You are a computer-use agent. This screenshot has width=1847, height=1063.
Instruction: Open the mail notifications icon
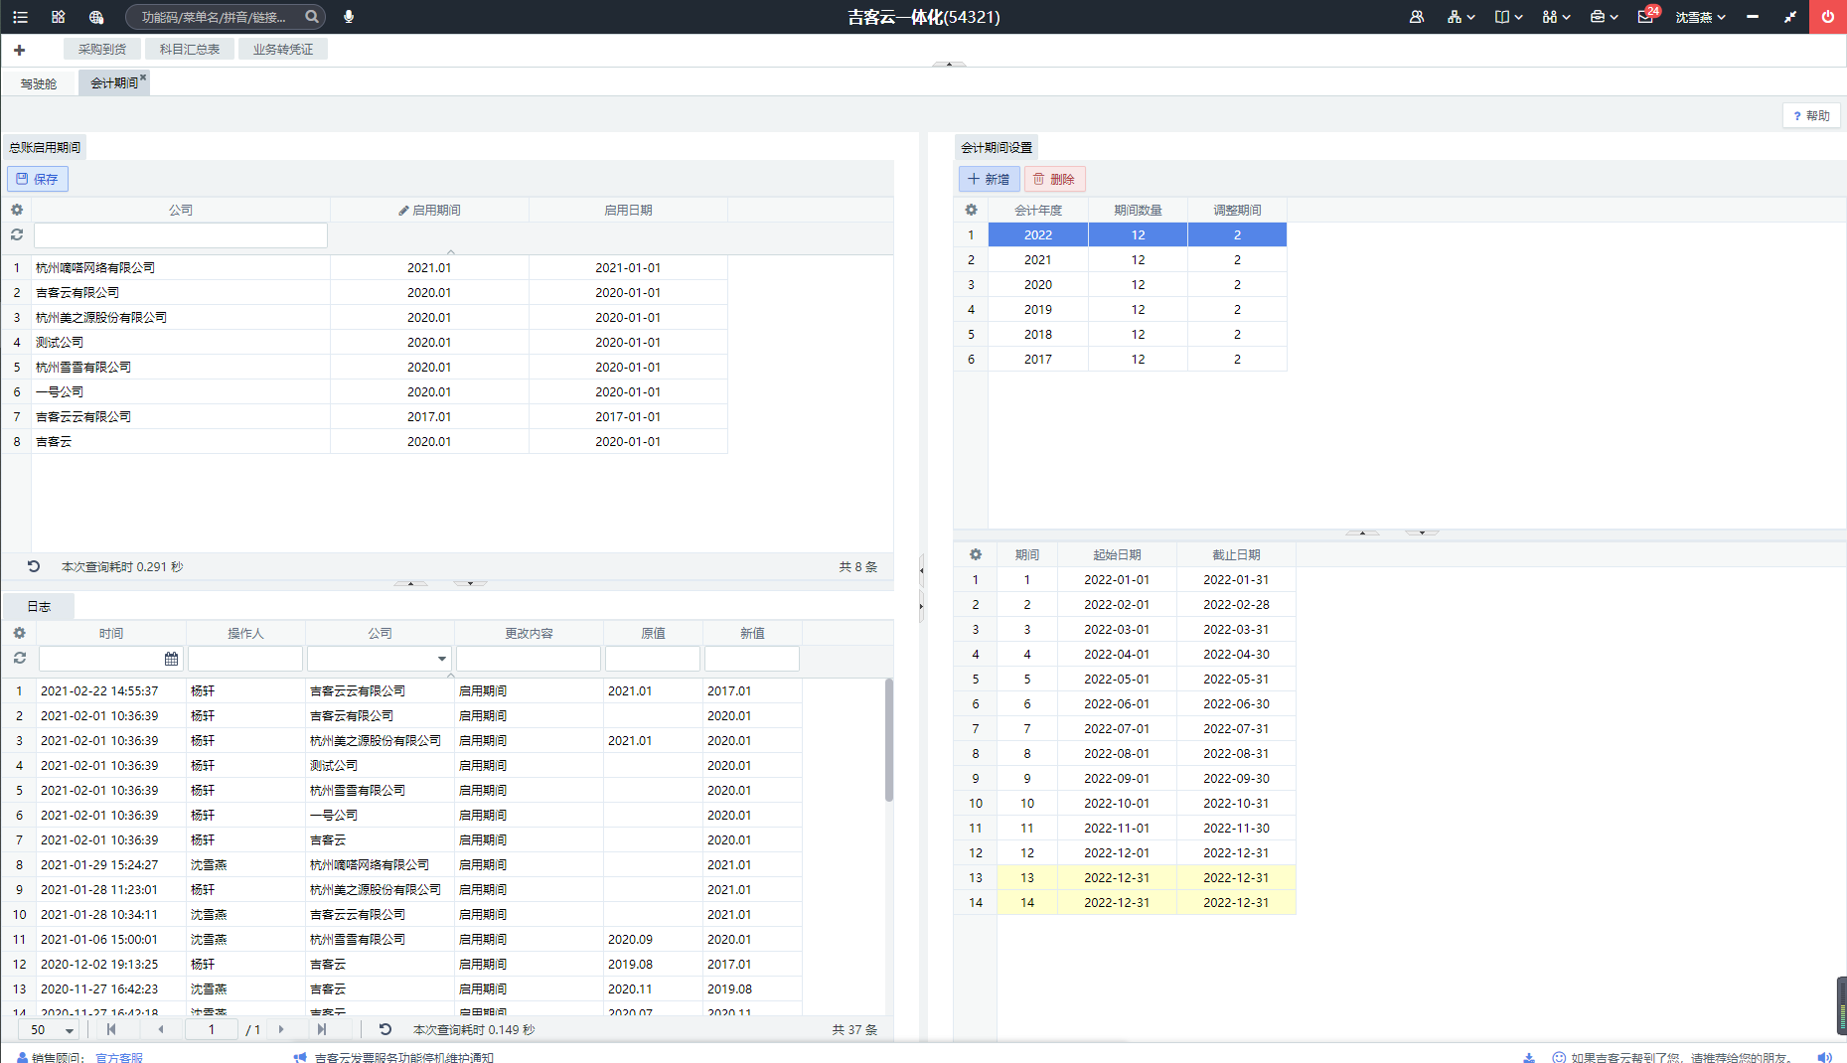pyautogui.click(x=1646, y=17)
